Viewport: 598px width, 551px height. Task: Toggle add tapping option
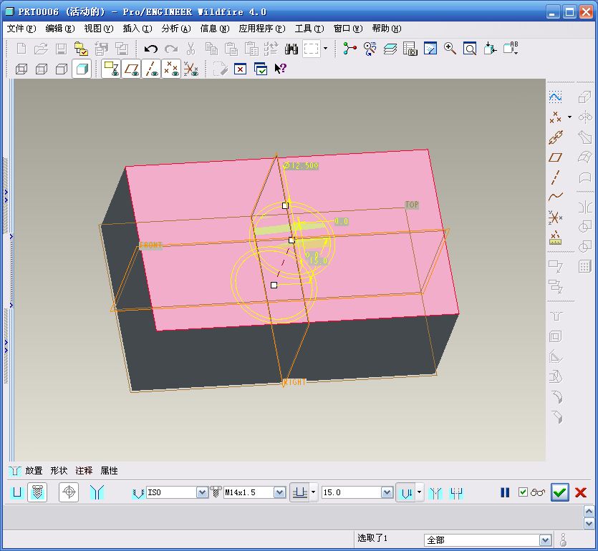69,492
